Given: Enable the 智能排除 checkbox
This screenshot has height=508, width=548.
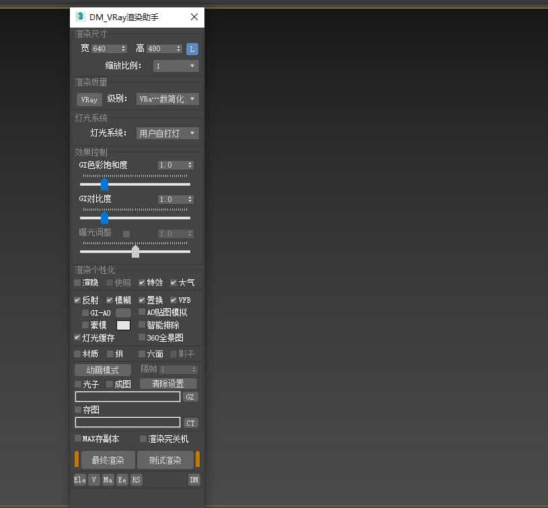Looking at the screenshot, I should [x=142, y=324].
